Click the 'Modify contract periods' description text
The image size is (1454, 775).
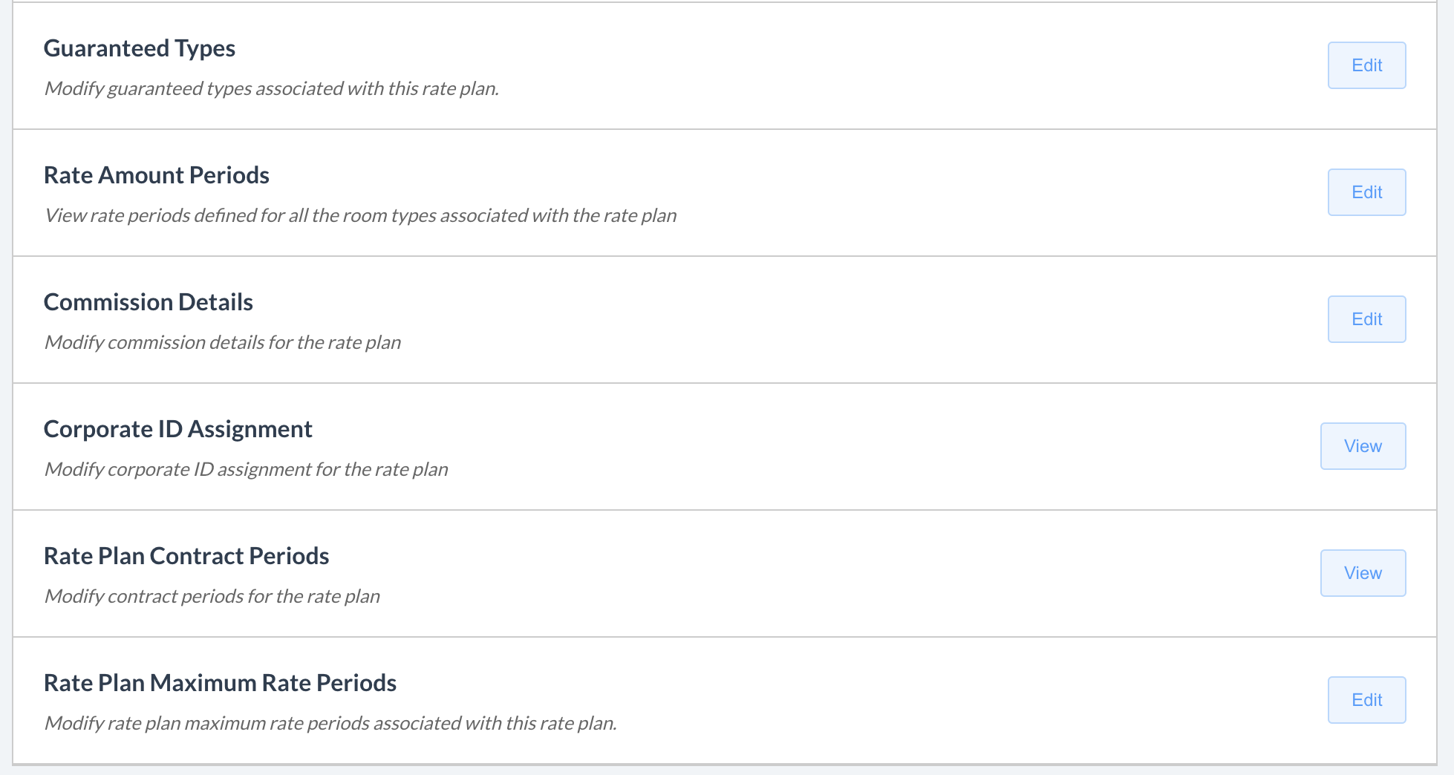point(212,596)
